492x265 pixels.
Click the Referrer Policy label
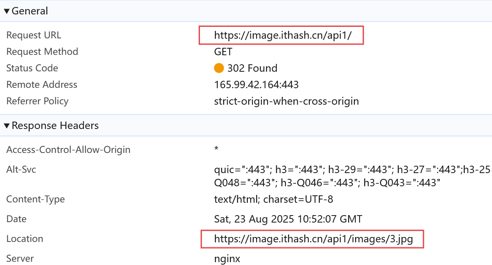[38, 101]
